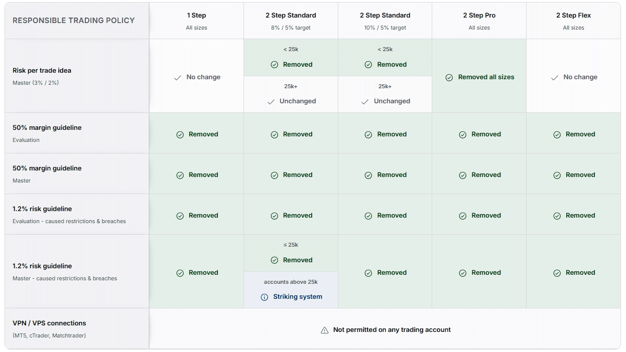Image resolution: width=626 pixels, height=352 pixels.
Task: Click Unchanged text in 10% / 5% target column
Action: [392, 102]
